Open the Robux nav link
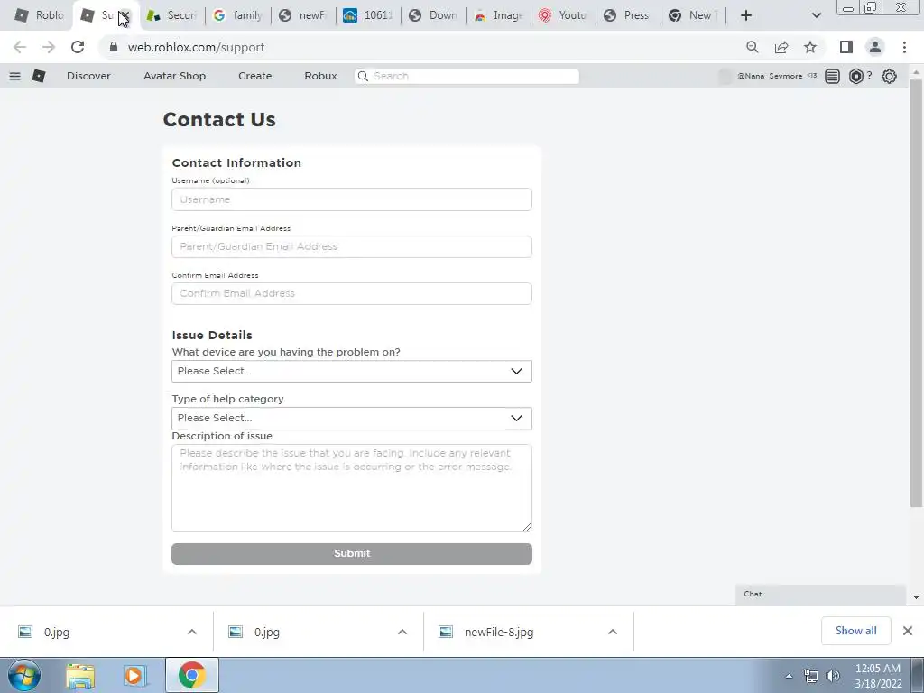924x693 pixels. pyautogui.click(x=320, y=76)
